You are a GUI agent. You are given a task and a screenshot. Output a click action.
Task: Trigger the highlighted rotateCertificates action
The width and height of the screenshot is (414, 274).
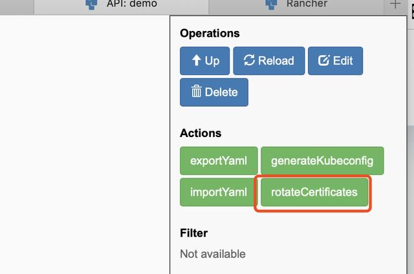314,192
